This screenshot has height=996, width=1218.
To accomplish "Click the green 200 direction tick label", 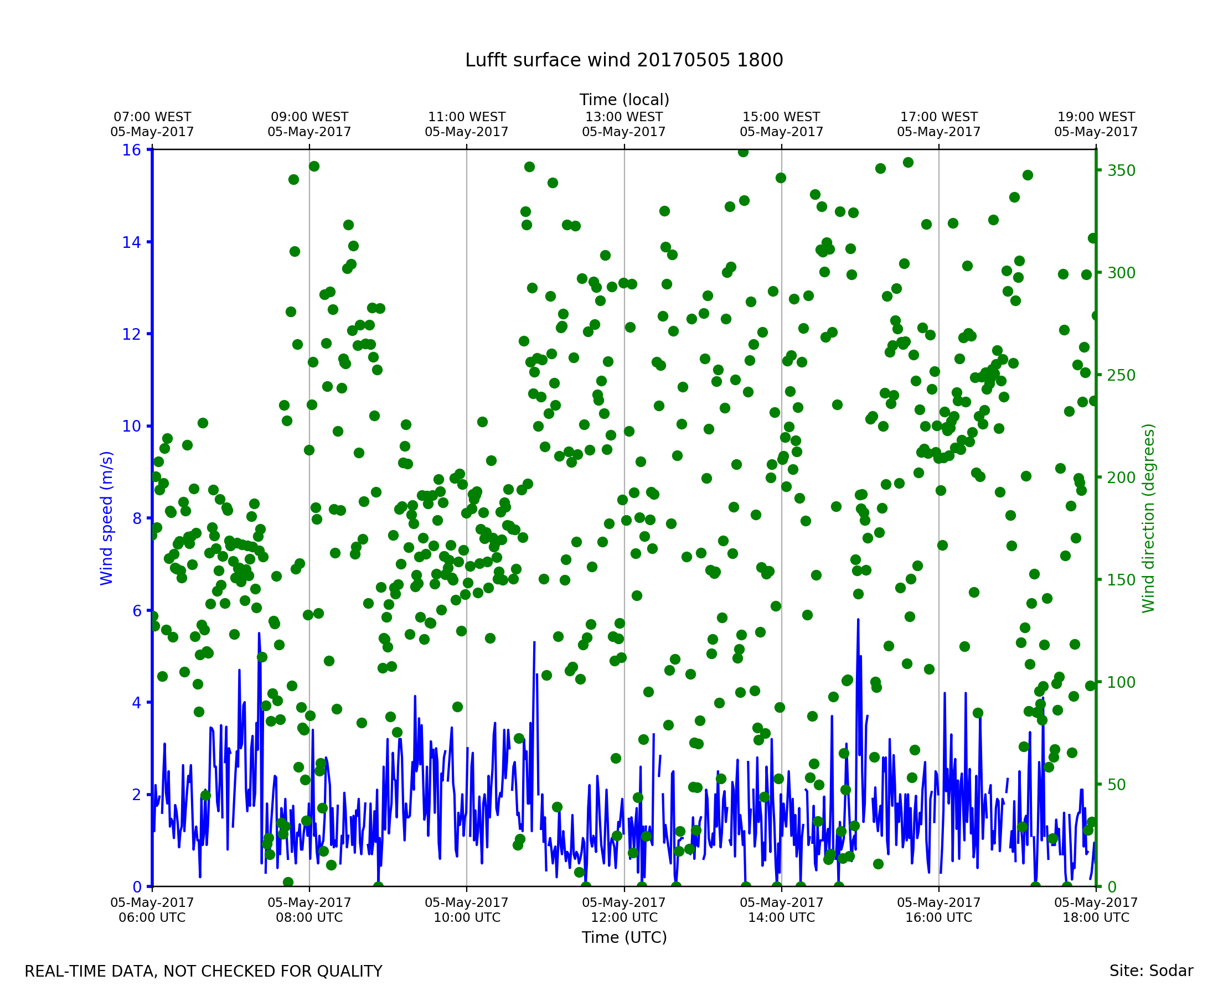I will 1121,478.
